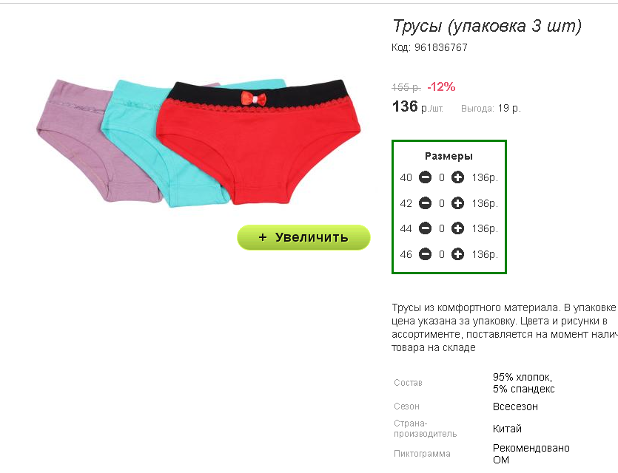The width and height of the screenshot is (618, 473).
Task: Reduce quantity for size 44
Action: pyautogui.click(x=425, y=228)
